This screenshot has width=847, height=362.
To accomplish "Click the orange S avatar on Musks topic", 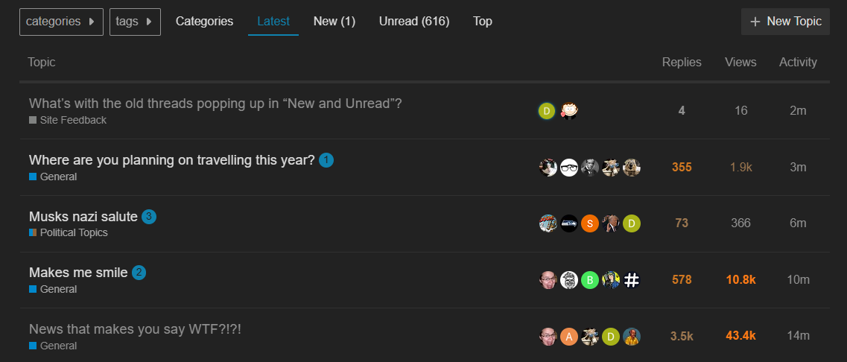I will 590,223.
